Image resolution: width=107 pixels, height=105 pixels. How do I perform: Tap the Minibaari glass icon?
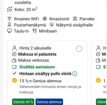coord(35,31)
